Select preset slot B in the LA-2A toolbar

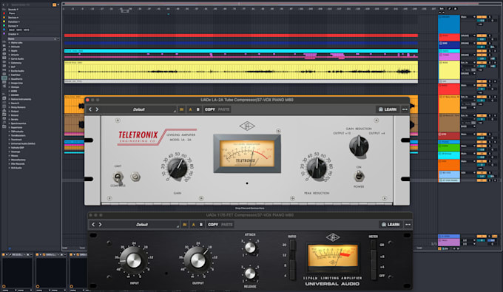point(198,109)
